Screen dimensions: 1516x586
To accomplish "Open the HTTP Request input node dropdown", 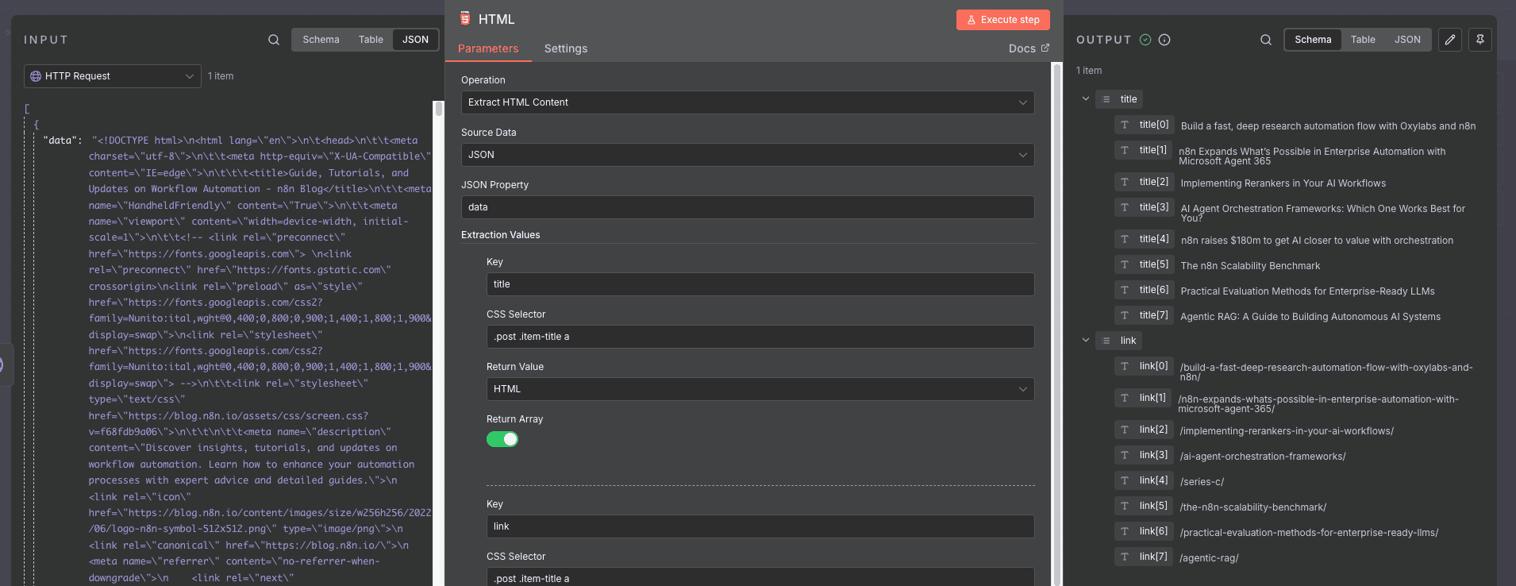I will [x=113, y=76].
